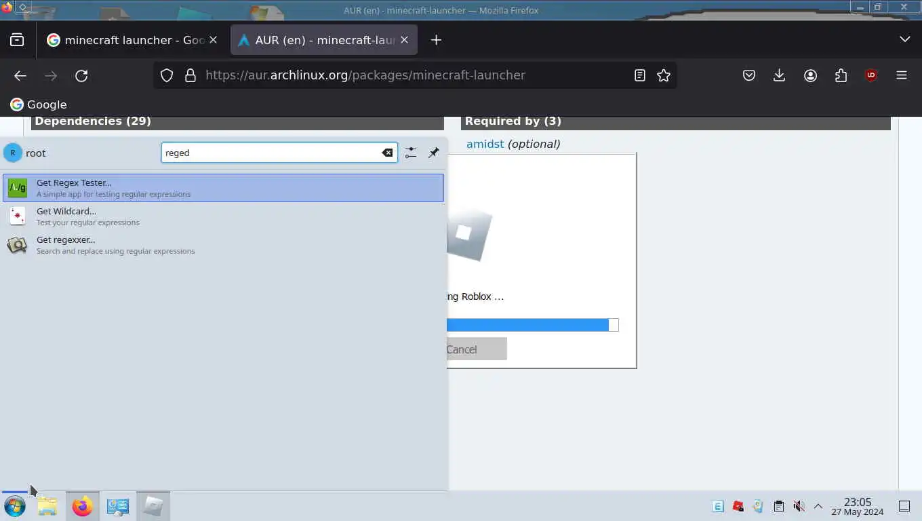This screenshot has height=521, width=922.
Task: Save page to Pocket
Action: (x=748, y=75)
